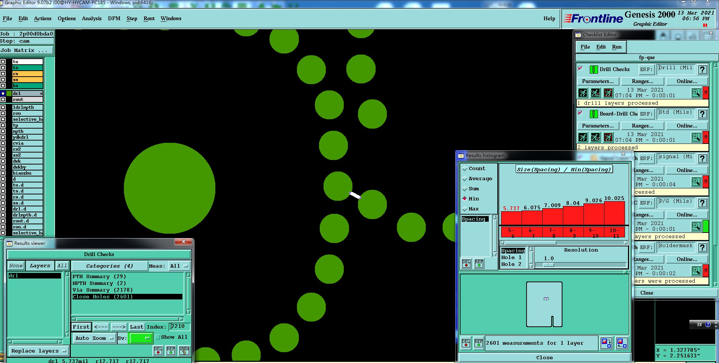The height and width of the screenshot is (363, 719).
Task: Open Analysis menu
Action: [x=92, y=19]
